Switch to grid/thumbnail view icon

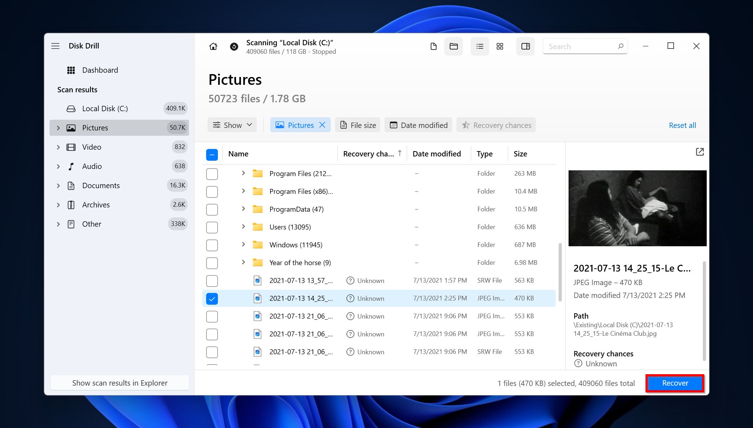point(500,47)
